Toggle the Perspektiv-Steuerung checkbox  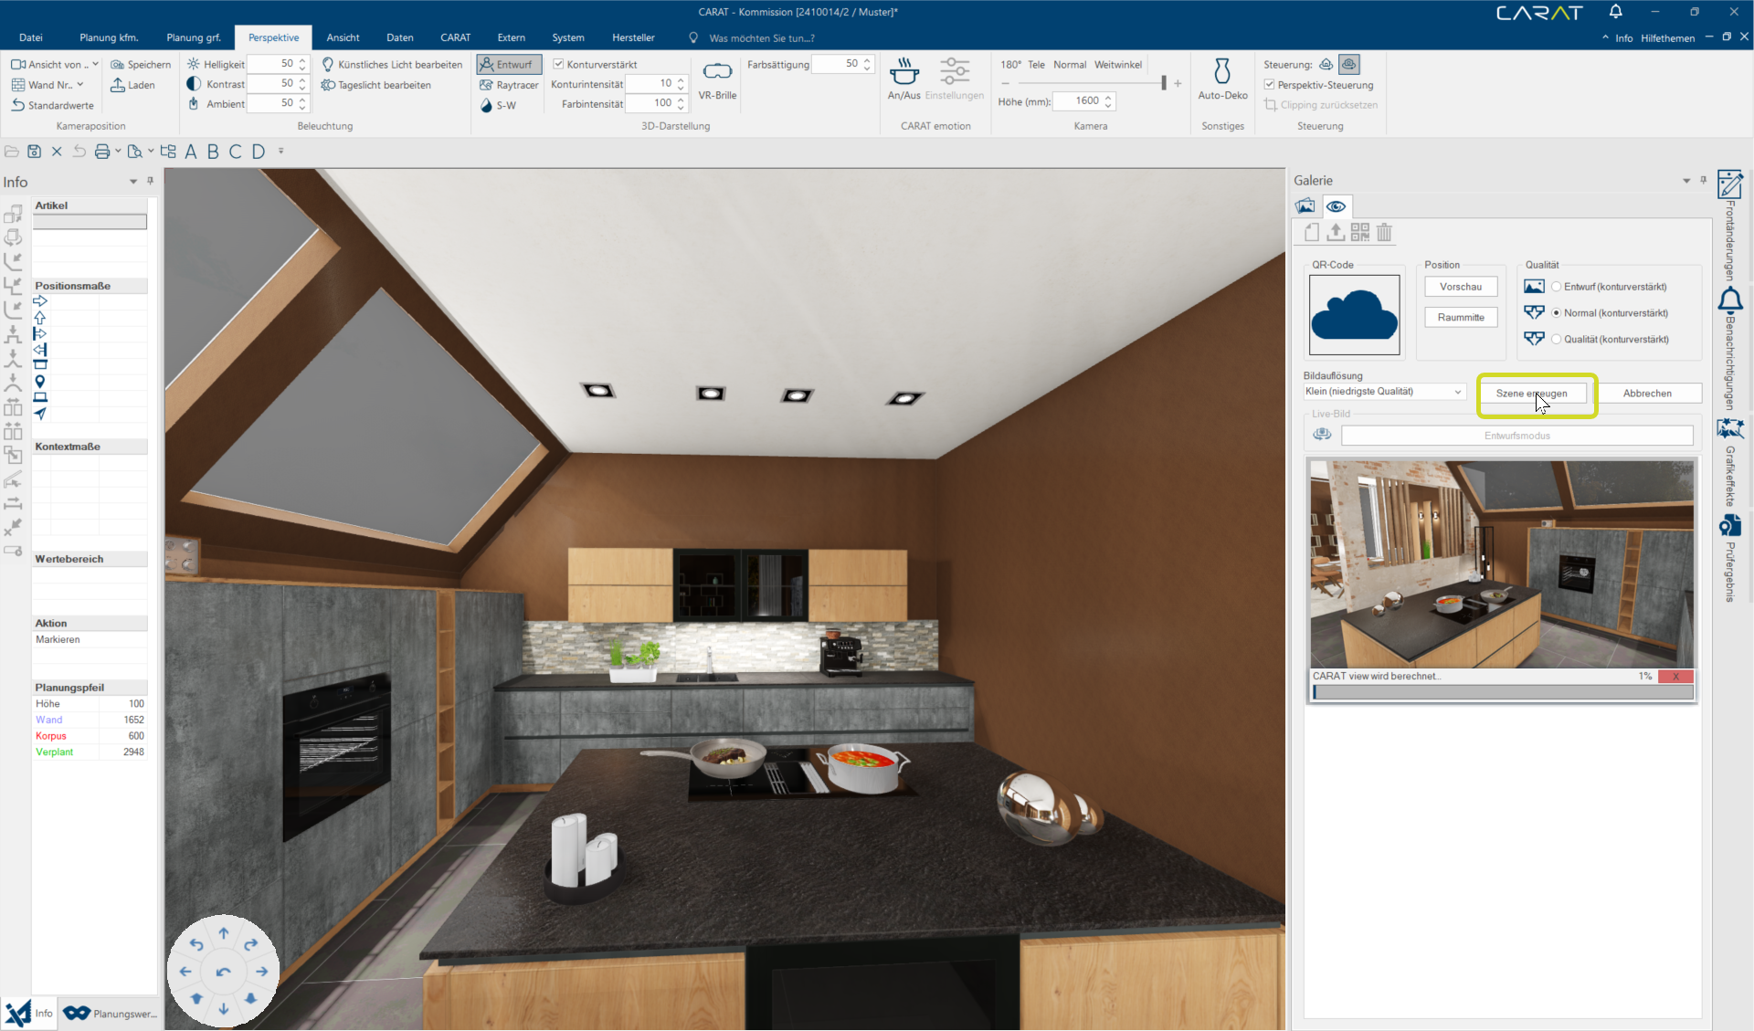click(1269, 85)
